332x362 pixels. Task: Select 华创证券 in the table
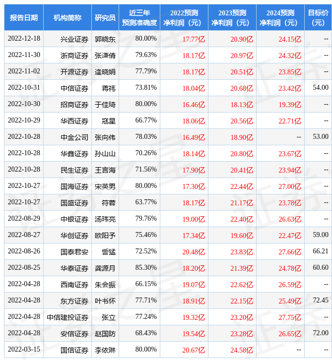pos(74,236)
